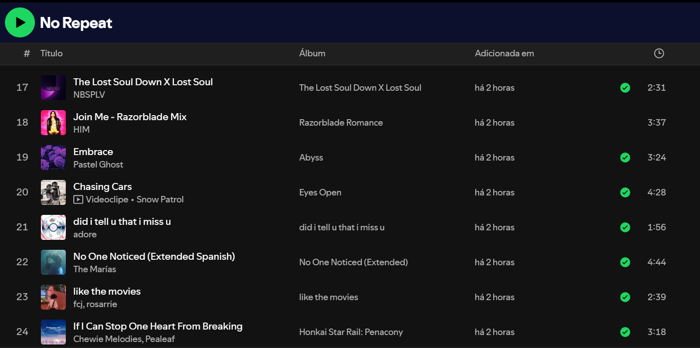
Task: Toggle saved checkmark for Embrace track
Action: pos(625,158)
